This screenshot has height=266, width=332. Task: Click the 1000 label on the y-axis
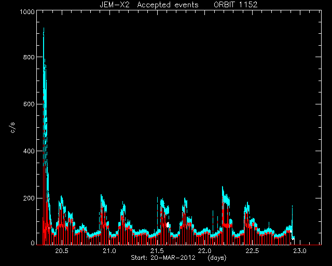coord(27,11)
